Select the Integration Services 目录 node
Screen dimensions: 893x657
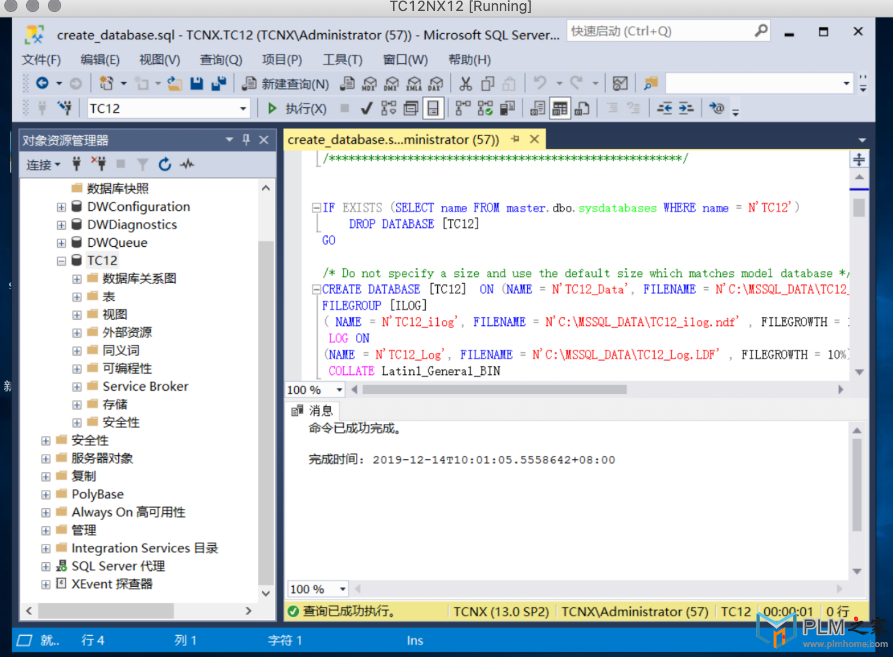click(x=144, y=549)
